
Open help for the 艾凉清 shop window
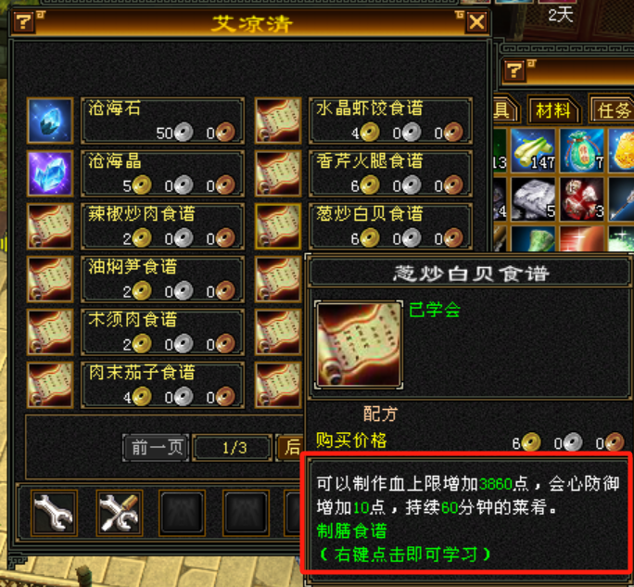[24, 21]
